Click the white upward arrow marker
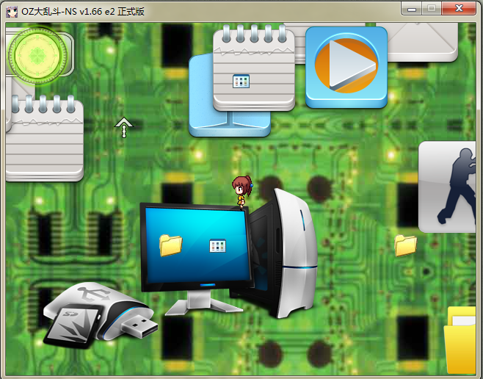 click(123, 127)
